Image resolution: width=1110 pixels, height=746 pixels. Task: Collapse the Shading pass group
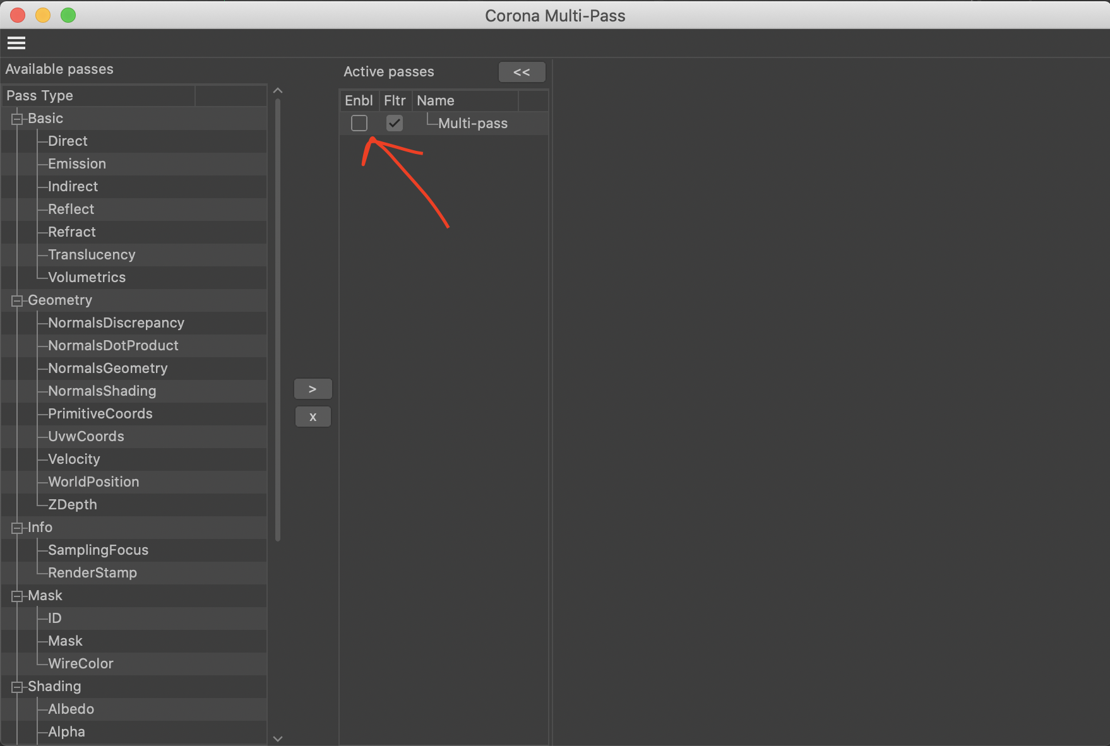pos(17,687)
